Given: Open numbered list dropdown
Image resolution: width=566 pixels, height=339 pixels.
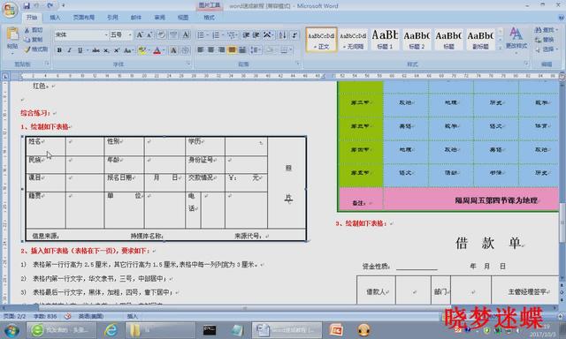Looking at the screenshot, I should [223, 35].
